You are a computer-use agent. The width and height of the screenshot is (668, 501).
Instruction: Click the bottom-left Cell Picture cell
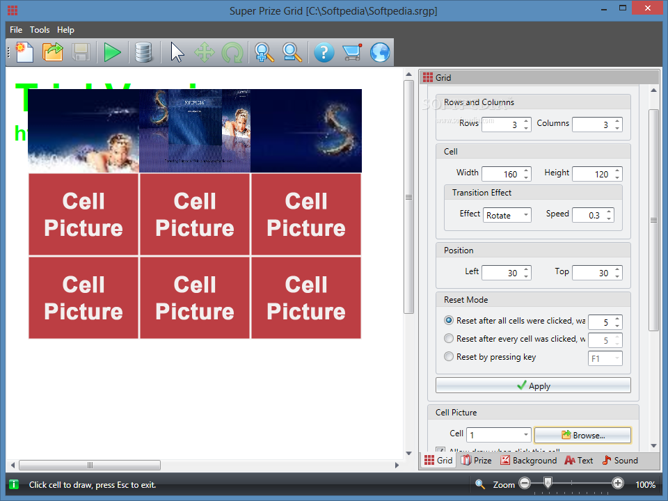(83, 298)
